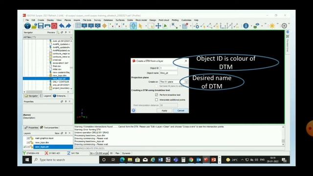Toggle main graphics layer visibility icon
Screen dimensions: 313x176
(28, 138)
